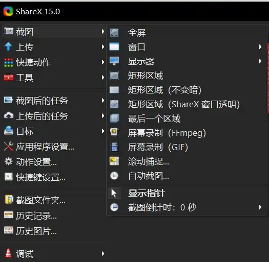
Task: Click the 滚动捕捉 scrolling capture icon
Action: (x=114, y=161)
